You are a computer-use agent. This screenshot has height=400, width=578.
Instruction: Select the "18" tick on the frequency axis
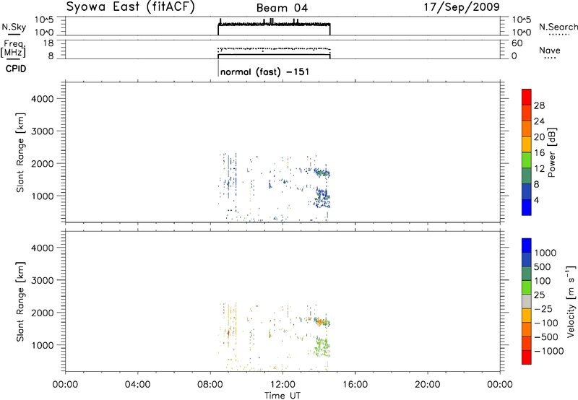click(48, 43)
